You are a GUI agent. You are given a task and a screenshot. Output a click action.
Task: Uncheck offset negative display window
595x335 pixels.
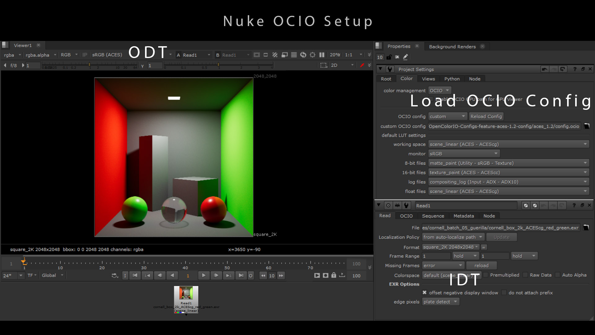(425, 293)
